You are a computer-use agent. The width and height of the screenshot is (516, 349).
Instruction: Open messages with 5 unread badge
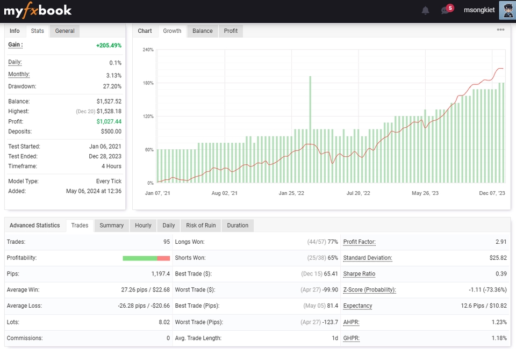click(x=445, y=10)
